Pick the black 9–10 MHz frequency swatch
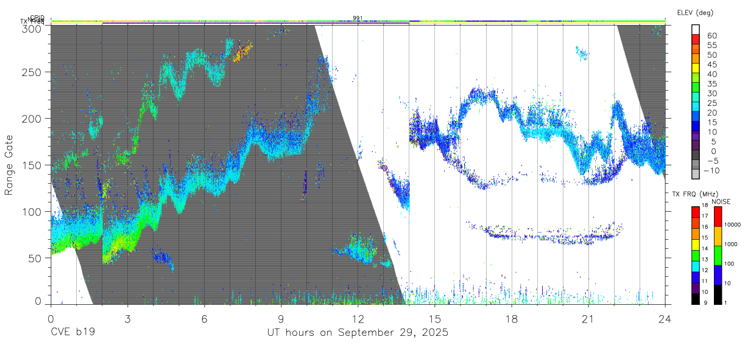 click(694, 298)
